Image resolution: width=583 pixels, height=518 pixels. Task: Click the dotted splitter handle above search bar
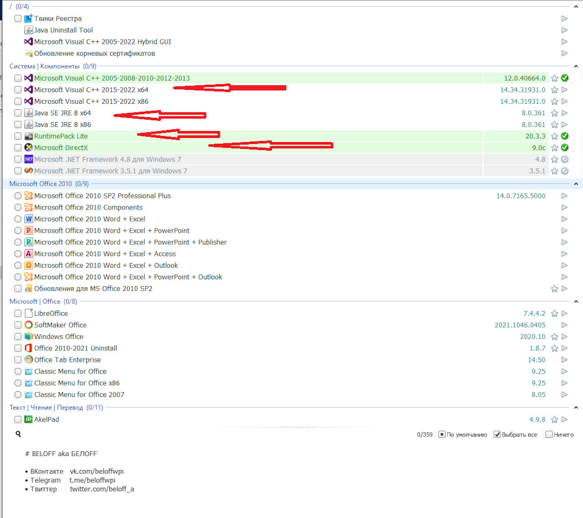point(297,428)
